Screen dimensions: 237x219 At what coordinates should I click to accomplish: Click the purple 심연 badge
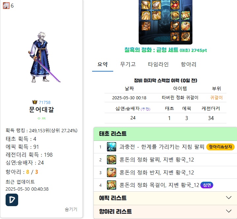[x=207, y=185]
